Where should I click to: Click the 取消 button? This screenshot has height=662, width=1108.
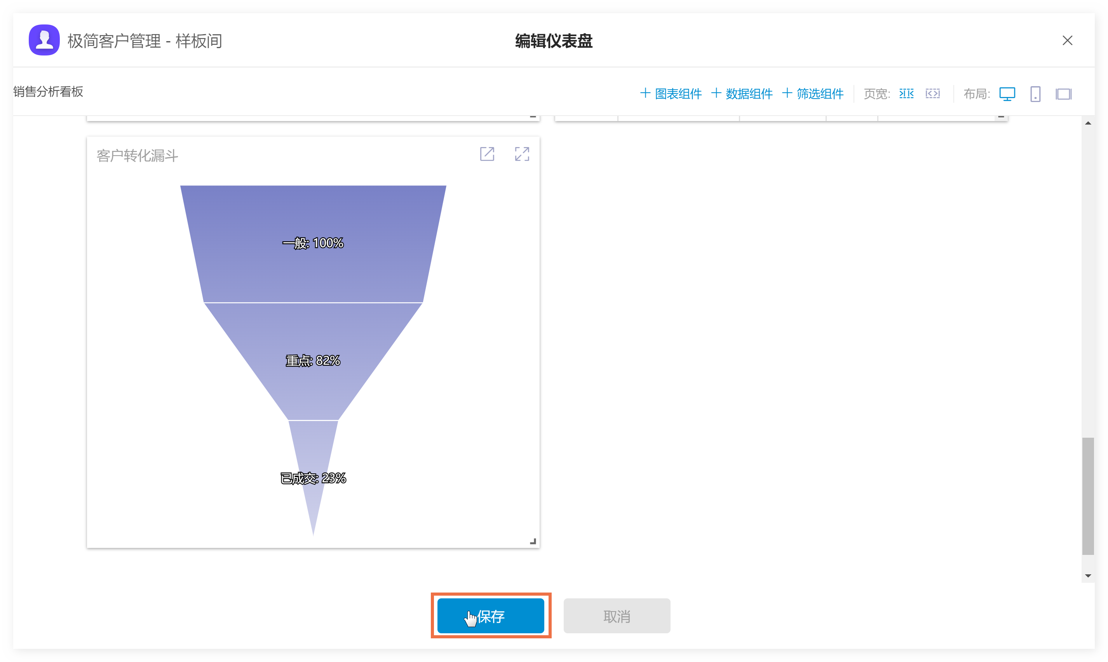pyautogui.click(x=616, y=615)
